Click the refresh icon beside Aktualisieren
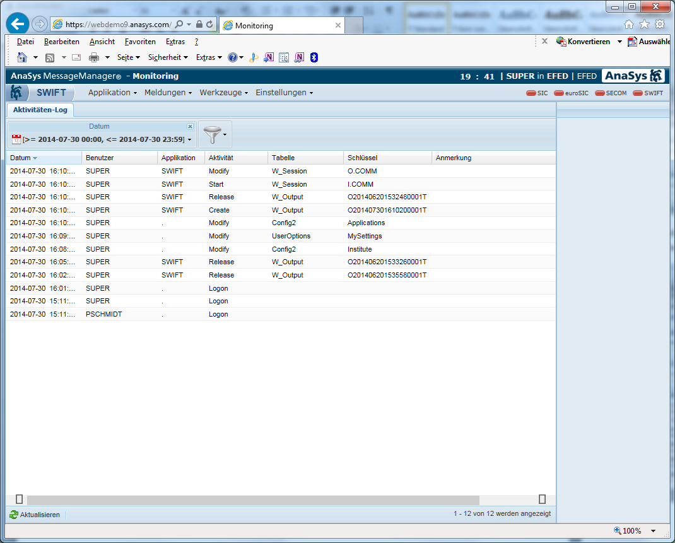Screen dimensions: 675x543 click(x=14, y=515)
